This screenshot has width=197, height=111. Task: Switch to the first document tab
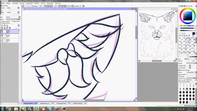[x=30, y=103]
